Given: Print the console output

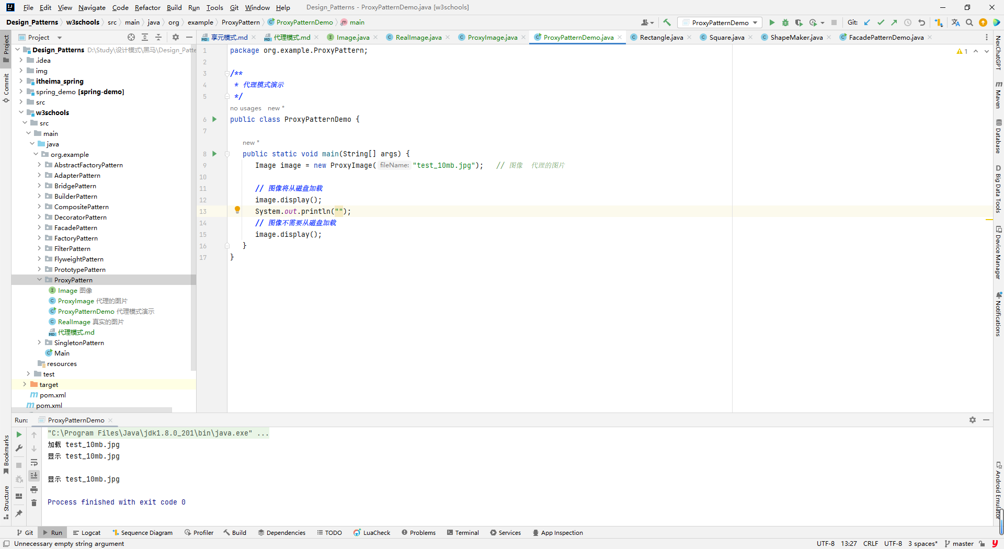Looking at the screenshot, I should (x=34, y=489).
